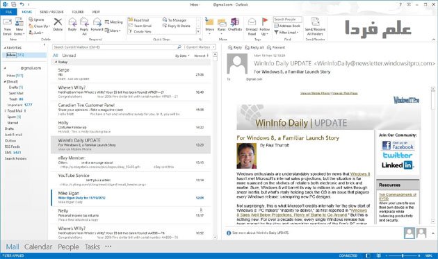The image size is (438, 259).
Task: Open the Filter Email dropdown
Action: pos(286,33)
